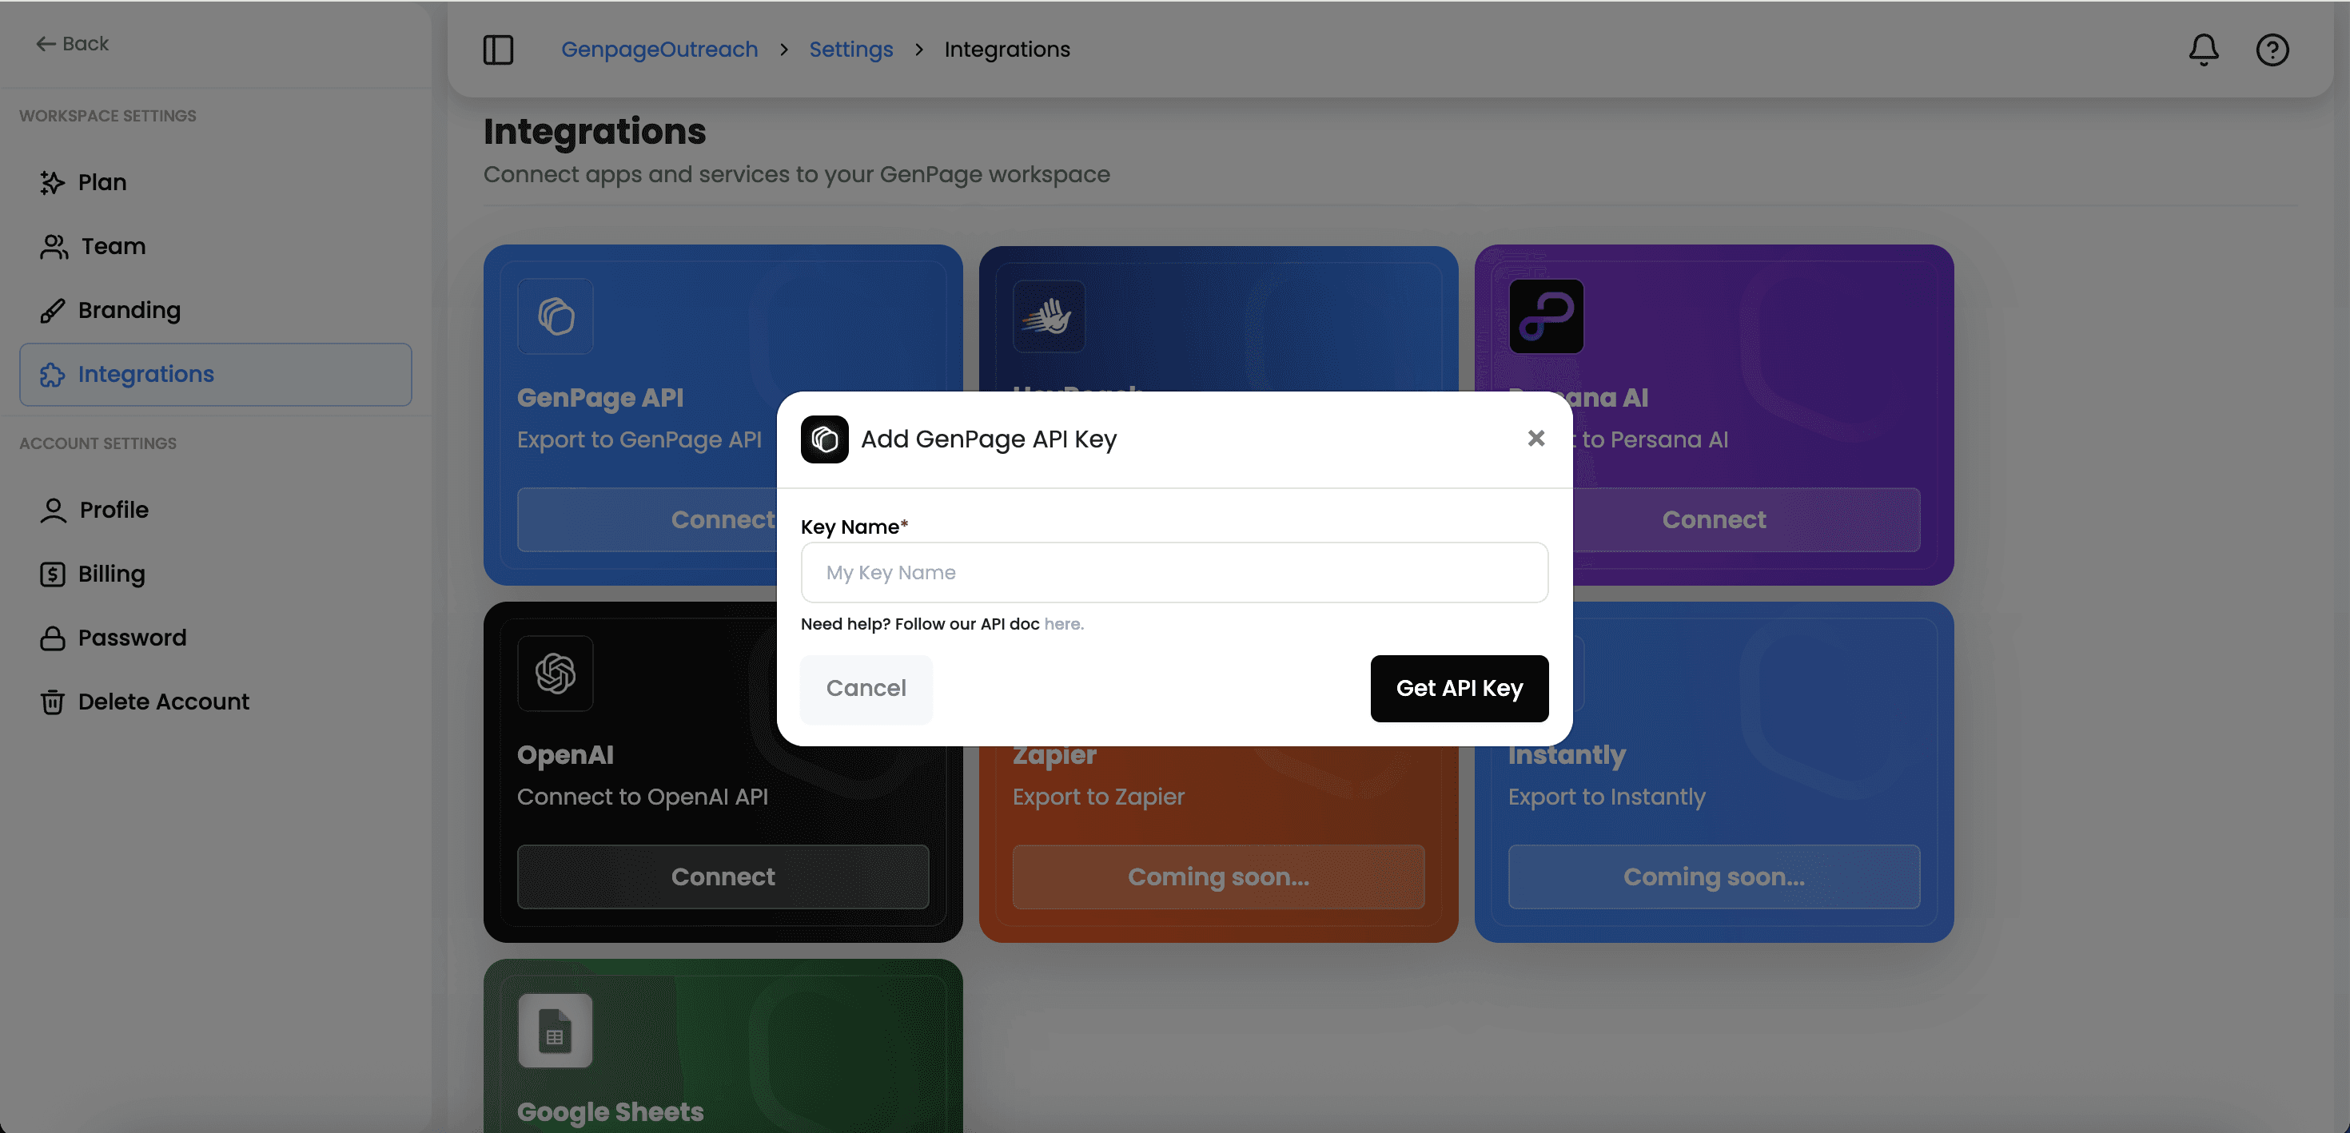Navigate to Delete Account
2350x1133 pixels.
[x=163, y=702]
